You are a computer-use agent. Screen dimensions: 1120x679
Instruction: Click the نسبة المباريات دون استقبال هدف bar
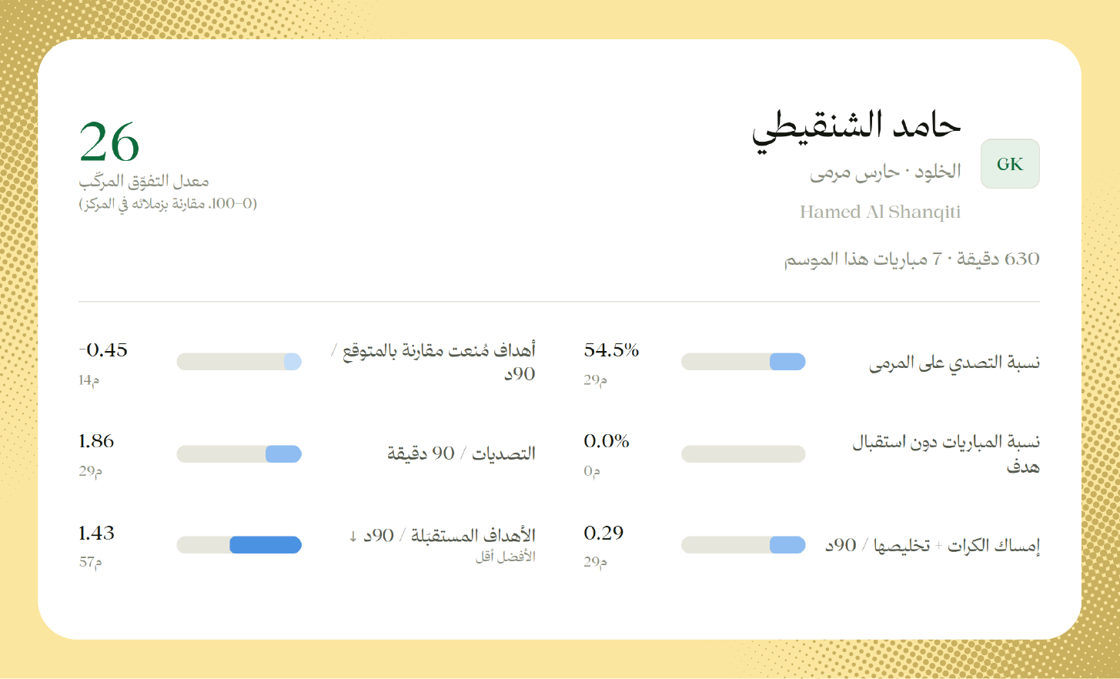click(744, 454)
